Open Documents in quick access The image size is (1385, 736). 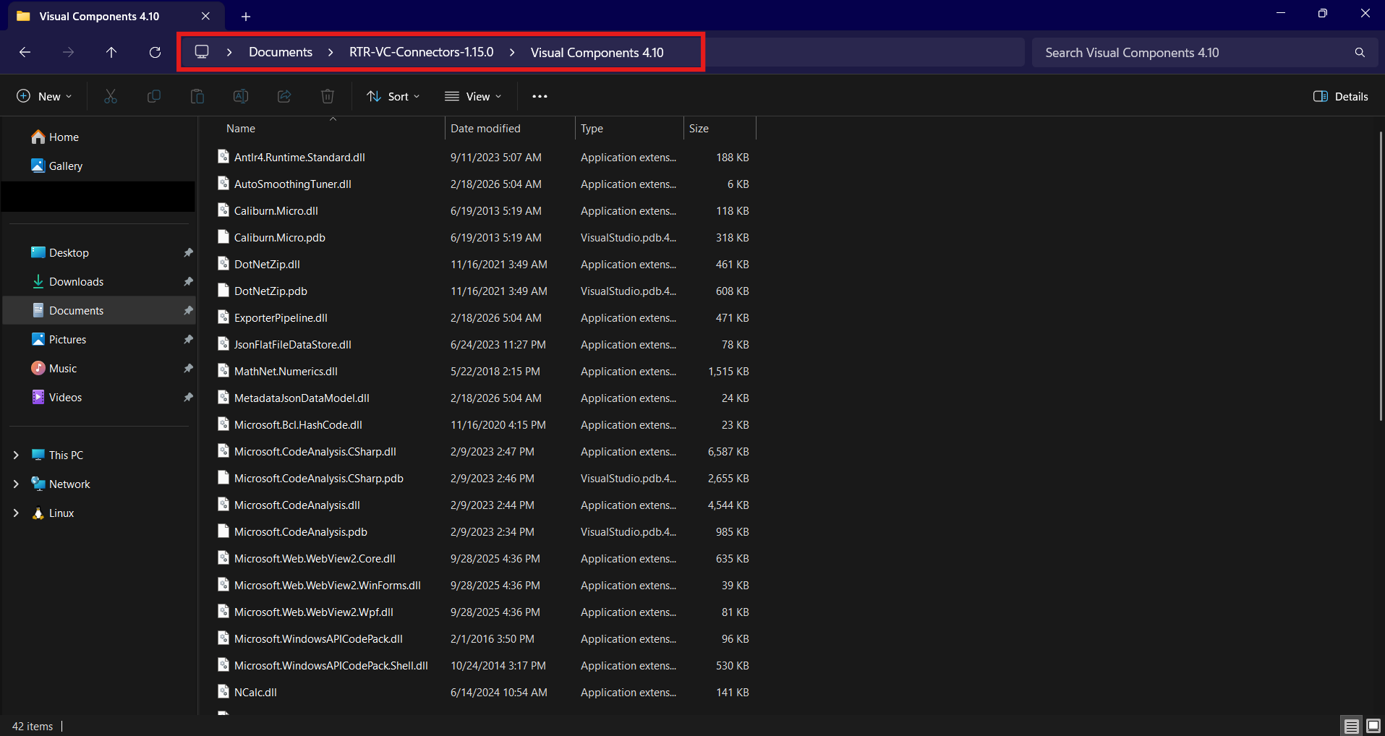tap(99, 310)
